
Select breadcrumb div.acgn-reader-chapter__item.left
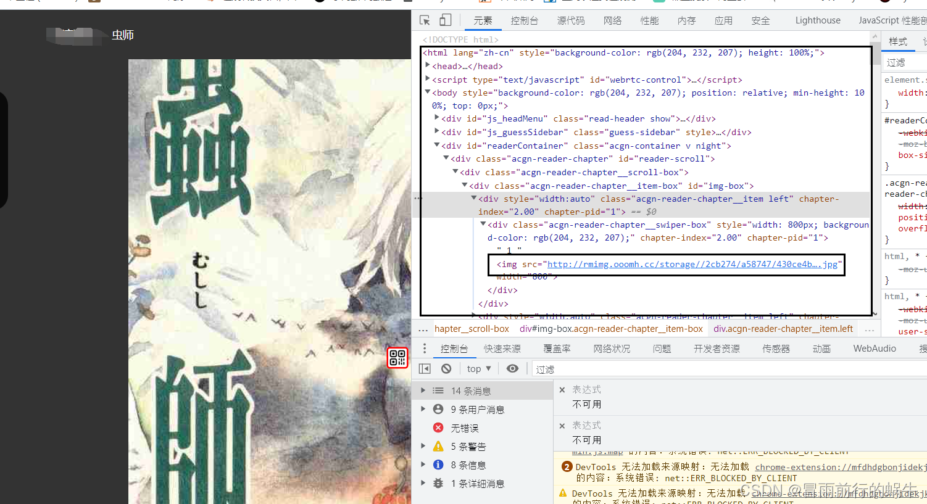click(783, 329)
